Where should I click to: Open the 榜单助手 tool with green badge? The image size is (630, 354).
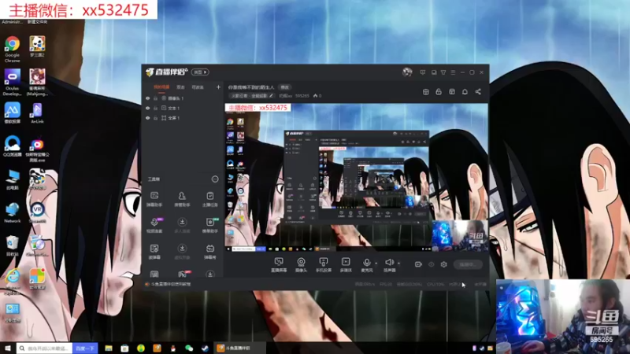pos(209,225)
